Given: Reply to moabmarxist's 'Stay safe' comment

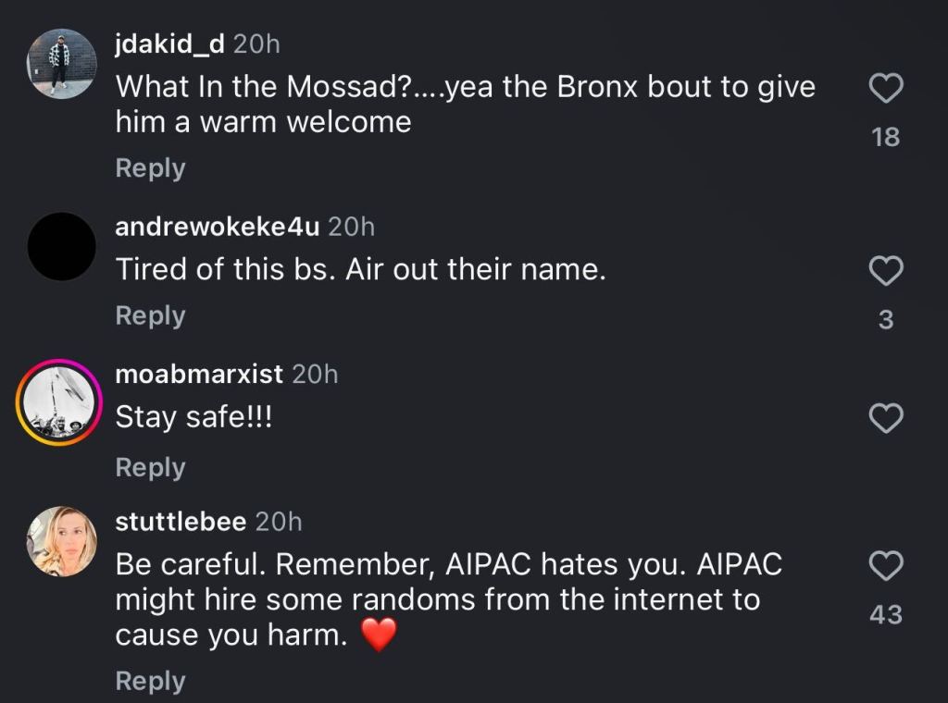Looking at the screenshot, I should (150, 467).
